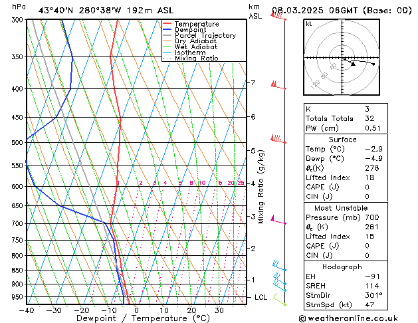Click the surface Temp value -2.9
The height and width of the screenshot is (323, 418).
coord(373,149)
